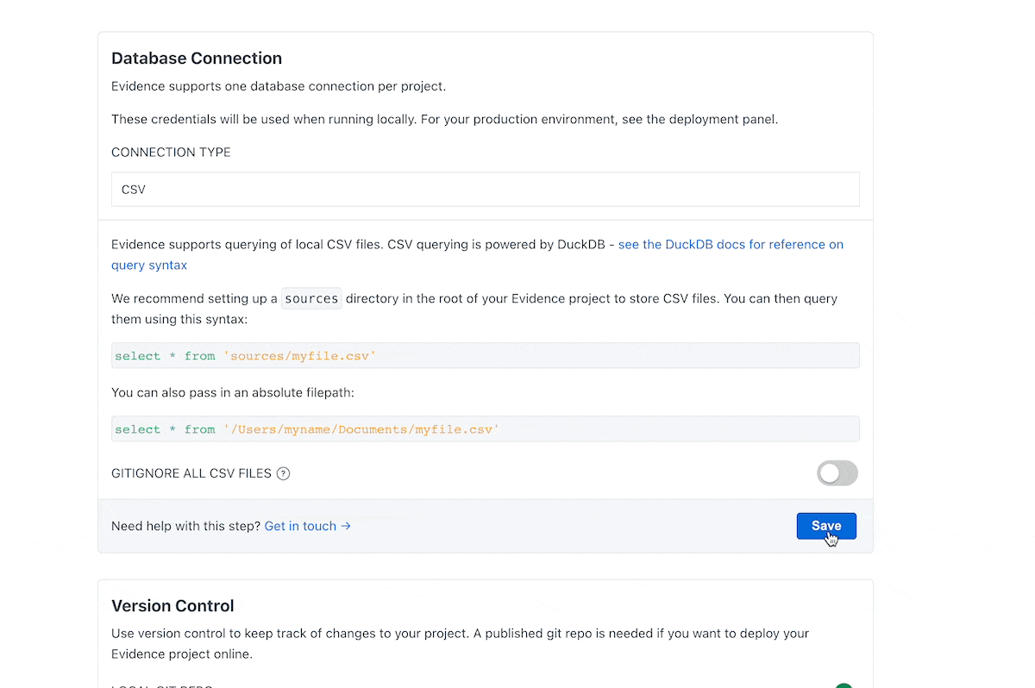This screenshot has width=1035, height=688.
Task: Click the green status indicator near Local Git Repo
Action: (x=844, y=685)
